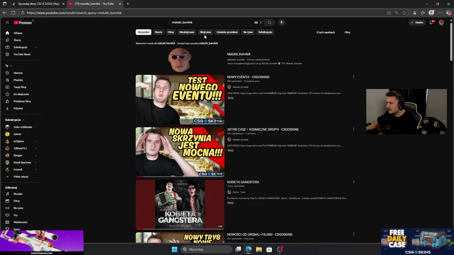Click the magnifier search button
The width and height of the screenshot is (454, 255).
(x=270, y=22)
